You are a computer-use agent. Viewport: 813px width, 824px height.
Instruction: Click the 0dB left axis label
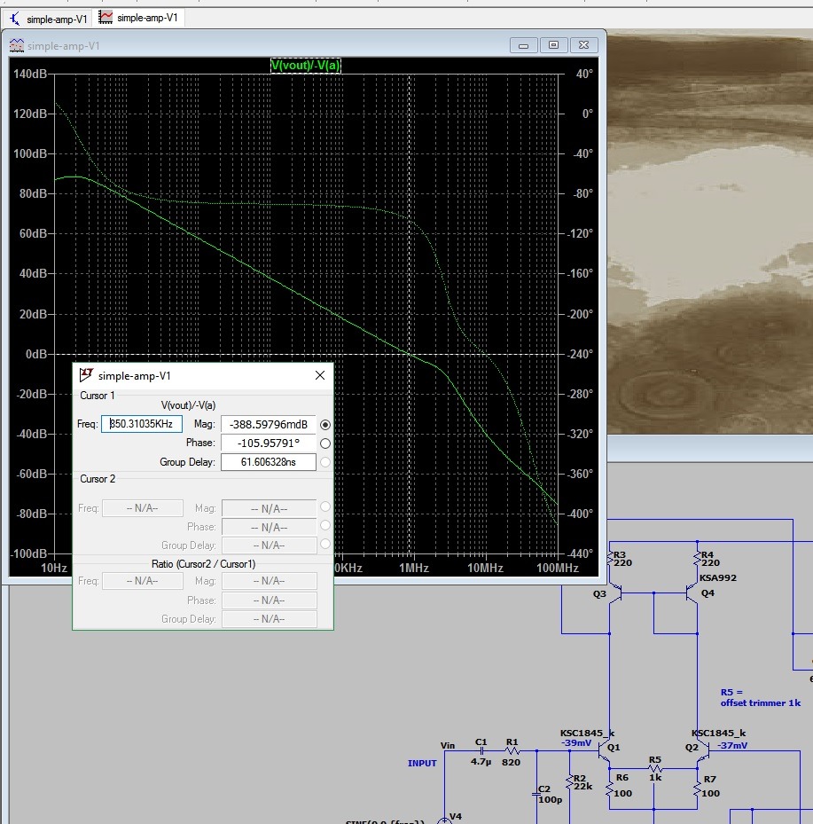[x=36, y=354]
